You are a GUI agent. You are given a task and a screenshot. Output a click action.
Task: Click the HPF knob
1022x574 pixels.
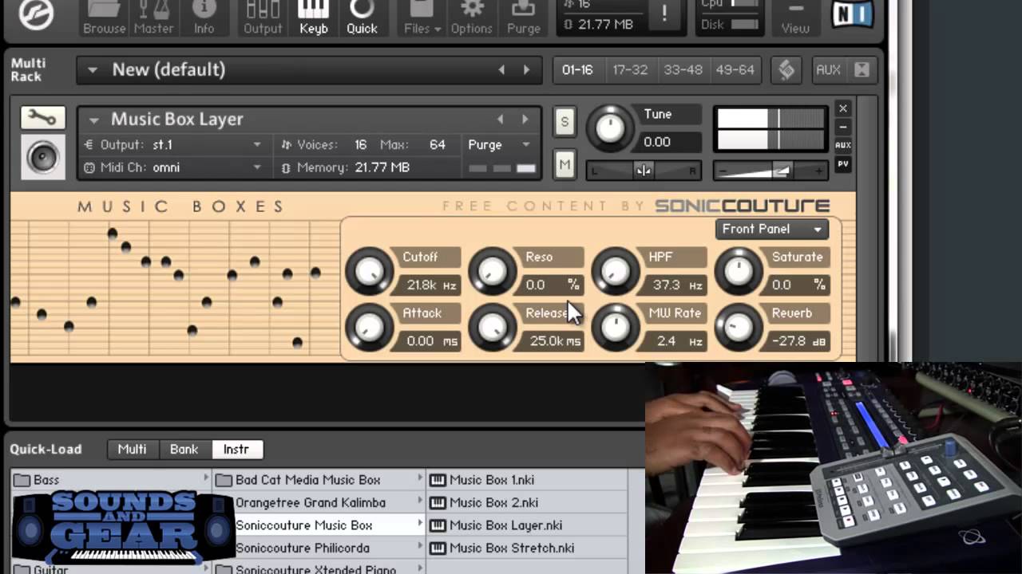click(615, 271)
